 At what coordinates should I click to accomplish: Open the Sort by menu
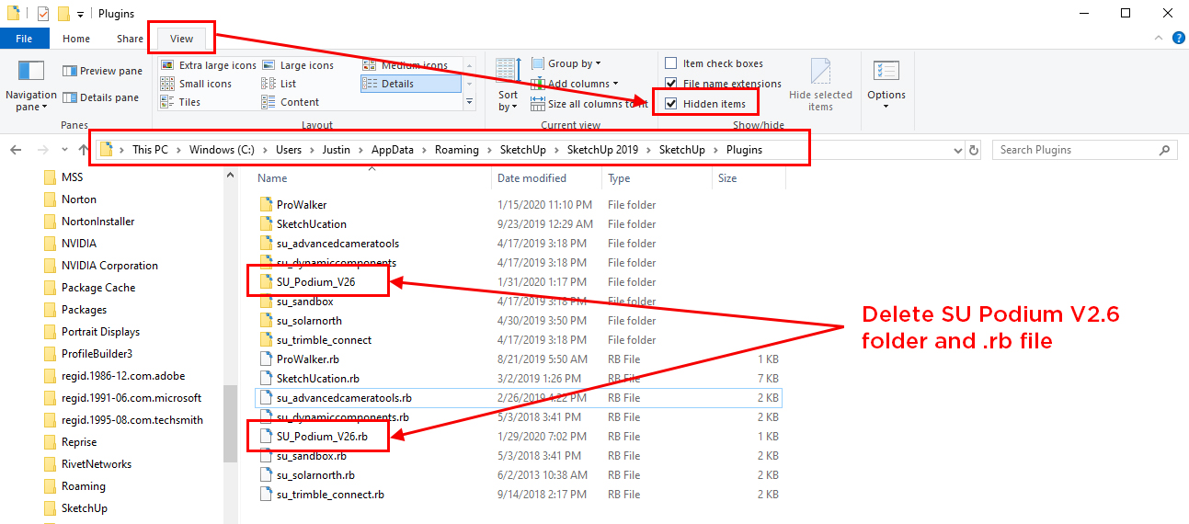(x=508, y=85)
